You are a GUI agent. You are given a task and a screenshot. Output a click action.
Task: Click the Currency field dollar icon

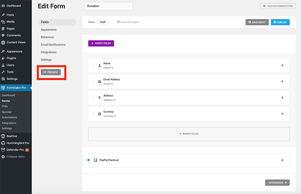point(99,114)
